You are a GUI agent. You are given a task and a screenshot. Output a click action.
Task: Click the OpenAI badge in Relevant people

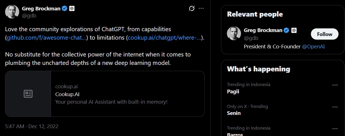294,30
